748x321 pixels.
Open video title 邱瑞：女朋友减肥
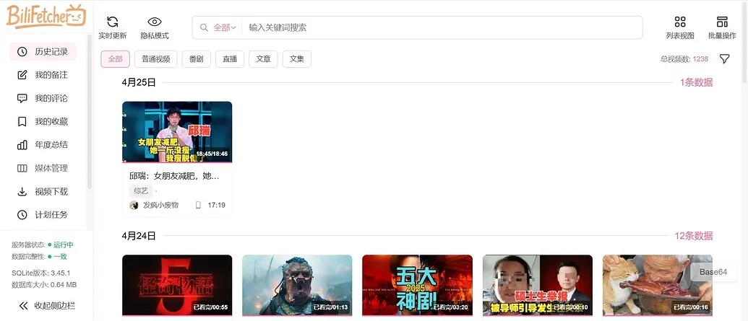tap(174, 176)
